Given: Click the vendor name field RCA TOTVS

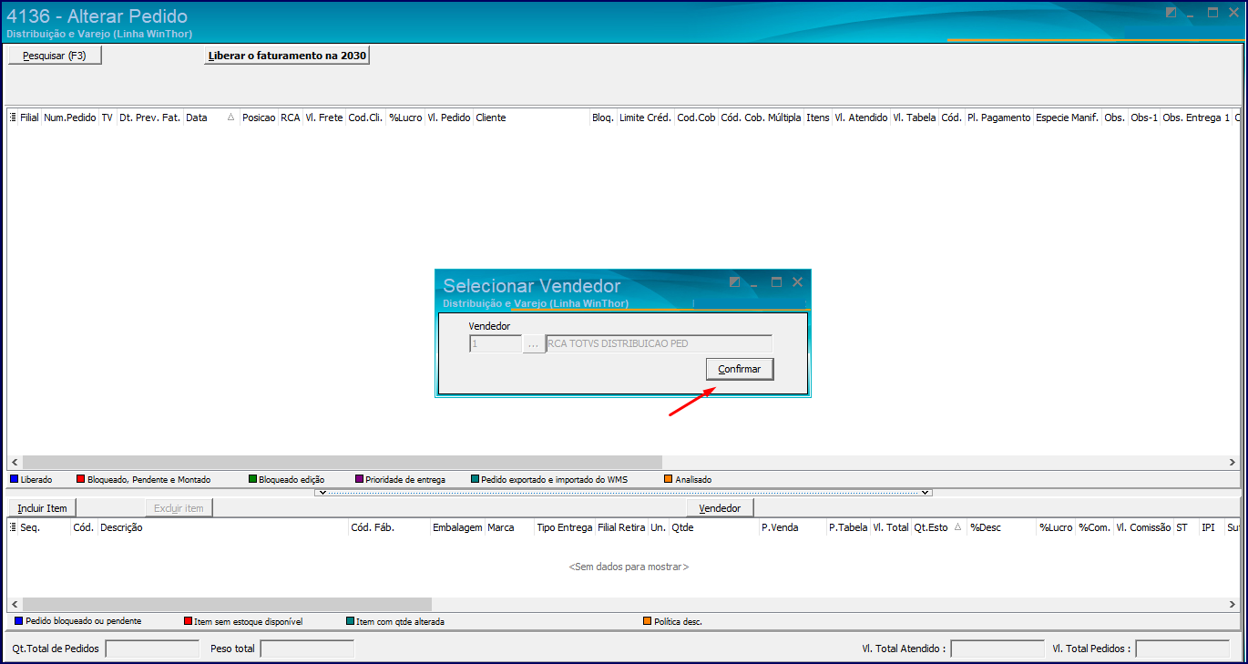Looking at the screenshot, I should [659, 344].
